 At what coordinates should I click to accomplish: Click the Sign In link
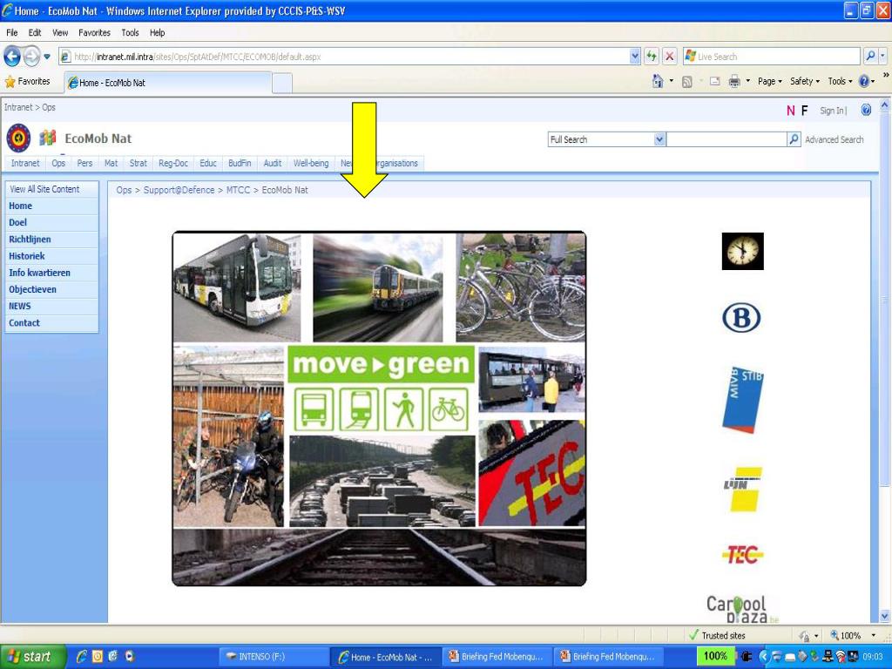pyautogui.click(x=832, y=111)
